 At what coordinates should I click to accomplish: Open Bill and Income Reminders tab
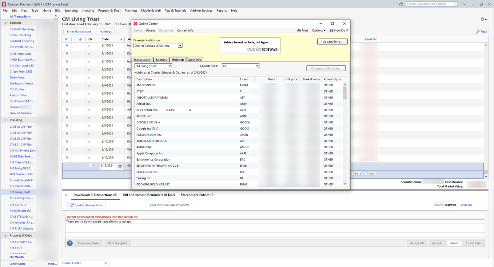point(149,195)
